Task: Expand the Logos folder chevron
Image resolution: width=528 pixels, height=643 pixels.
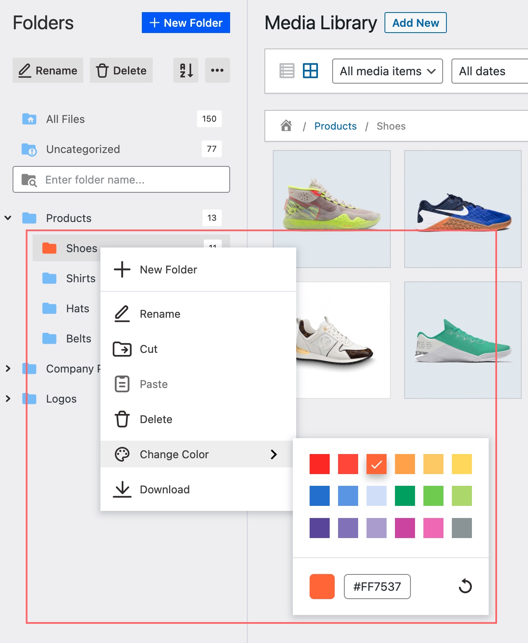Action: click(8, 398)
